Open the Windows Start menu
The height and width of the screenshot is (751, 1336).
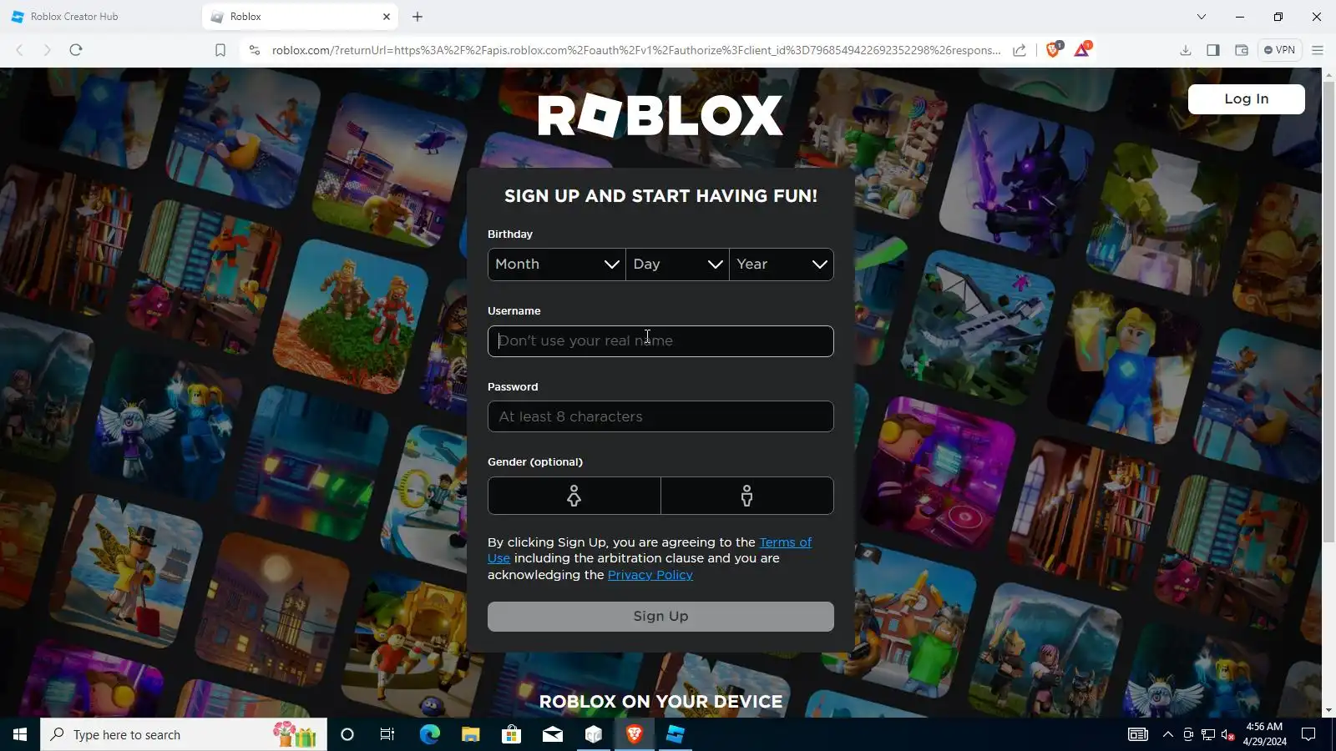pos(20,734)
